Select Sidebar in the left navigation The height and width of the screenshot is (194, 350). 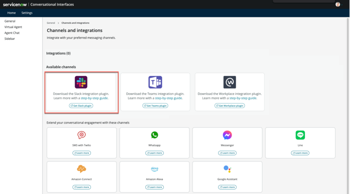click(x=10, y=39)
